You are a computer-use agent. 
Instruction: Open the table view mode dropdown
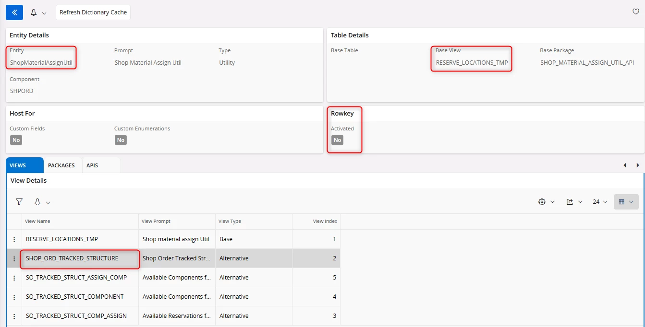click(x=626, y=202)
